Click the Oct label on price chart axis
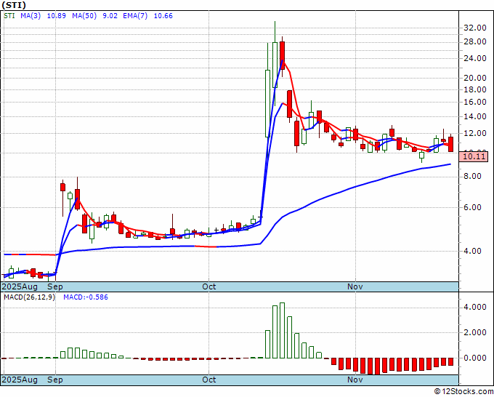The height and width of the screenshot is (397, 494). click(209, 287)
